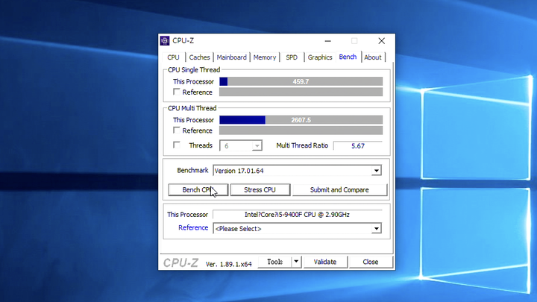537x302 pixels.
Task: Start the Stress CPU test
Action: click(x=260, y=189)
